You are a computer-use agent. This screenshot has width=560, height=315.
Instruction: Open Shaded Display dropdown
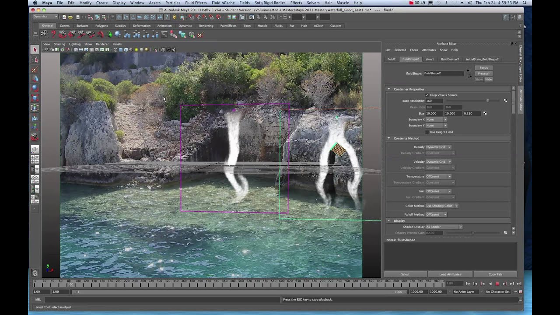click(x=444, y=227)
